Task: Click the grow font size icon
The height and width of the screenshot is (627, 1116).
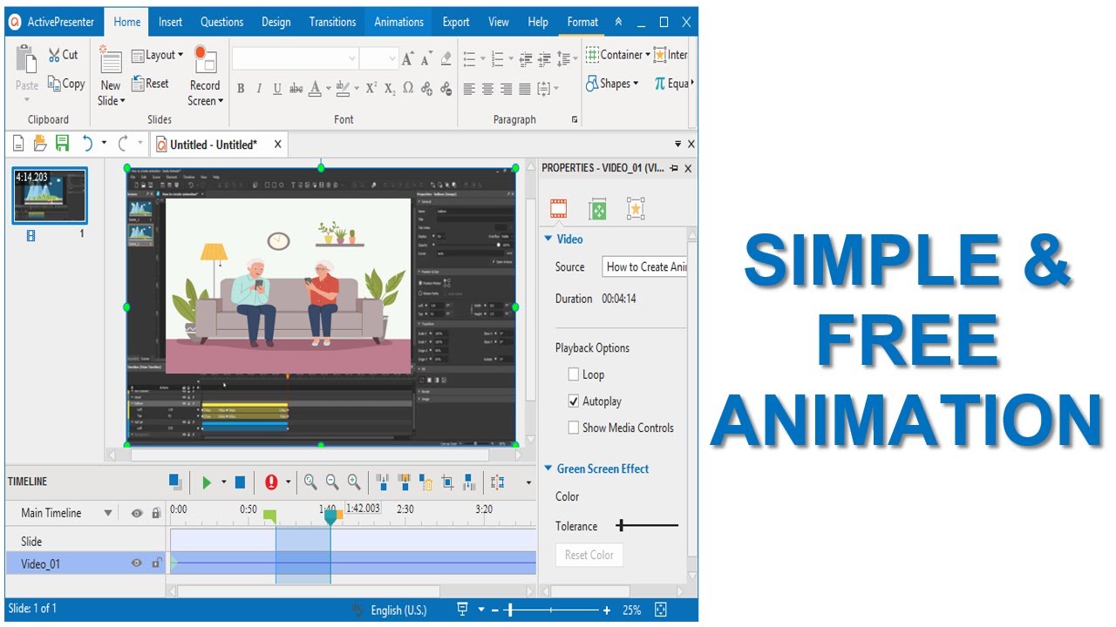Action: (407, 59)
